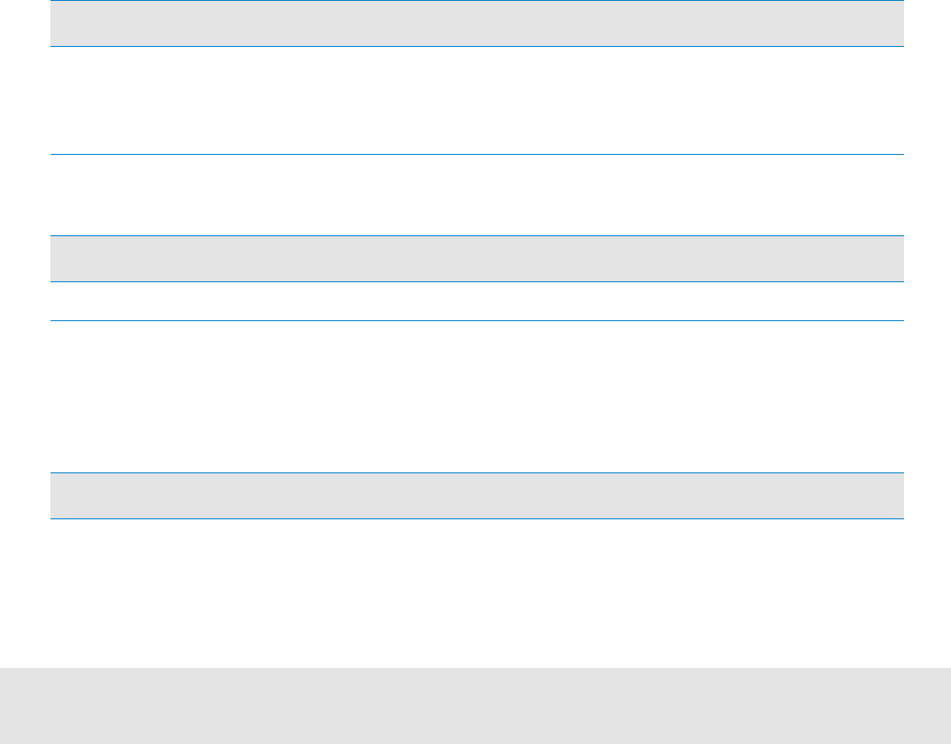Screen dimensions: 951x744
Task: Click the thin white row under second gray band
Action: click(x=476, y=302)
